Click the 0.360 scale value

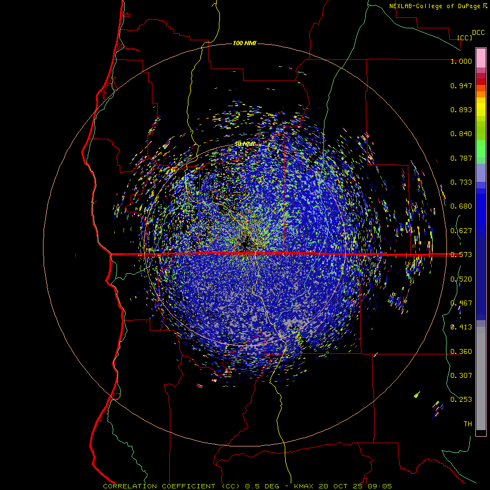(x=461, y=352)
